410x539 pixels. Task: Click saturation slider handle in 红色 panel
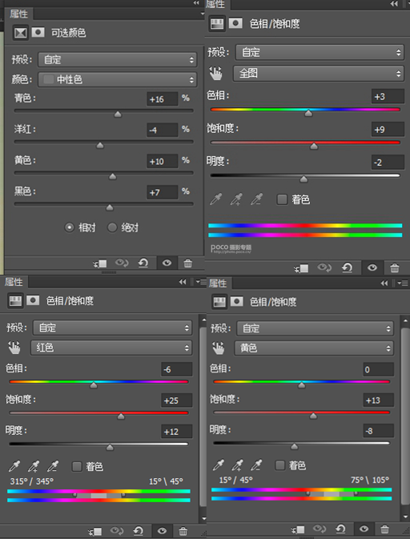coord(121,416)
